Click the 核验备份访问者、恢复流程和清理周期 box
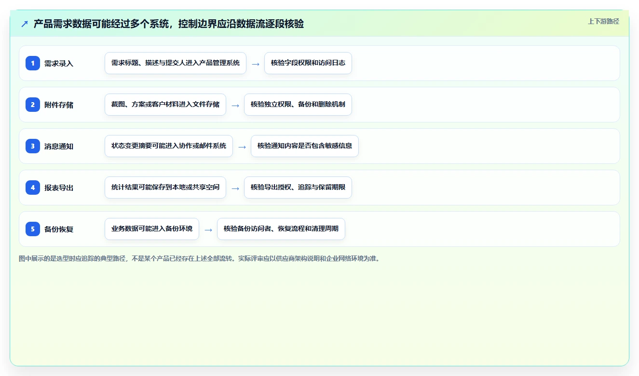Image resolution: width=639 pixels, height=376 pixels. click(281, 229)
